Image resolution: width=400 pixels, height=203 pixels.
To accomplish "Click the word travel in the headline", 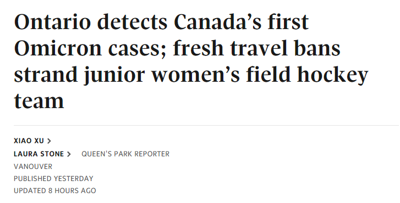I will tap(259, 48).
